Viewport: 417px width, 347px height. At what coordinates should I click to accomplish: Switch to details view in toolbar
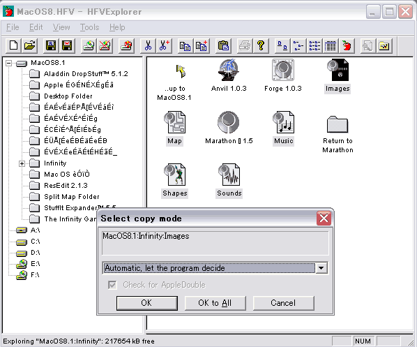click(331, 45)
